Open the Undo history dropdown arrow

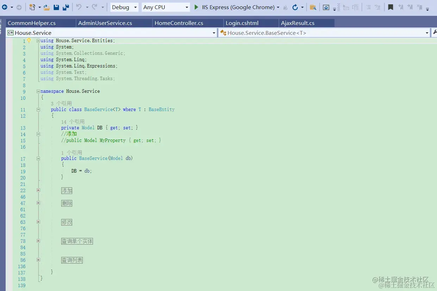pyautogui.click(x=87, y=7)
